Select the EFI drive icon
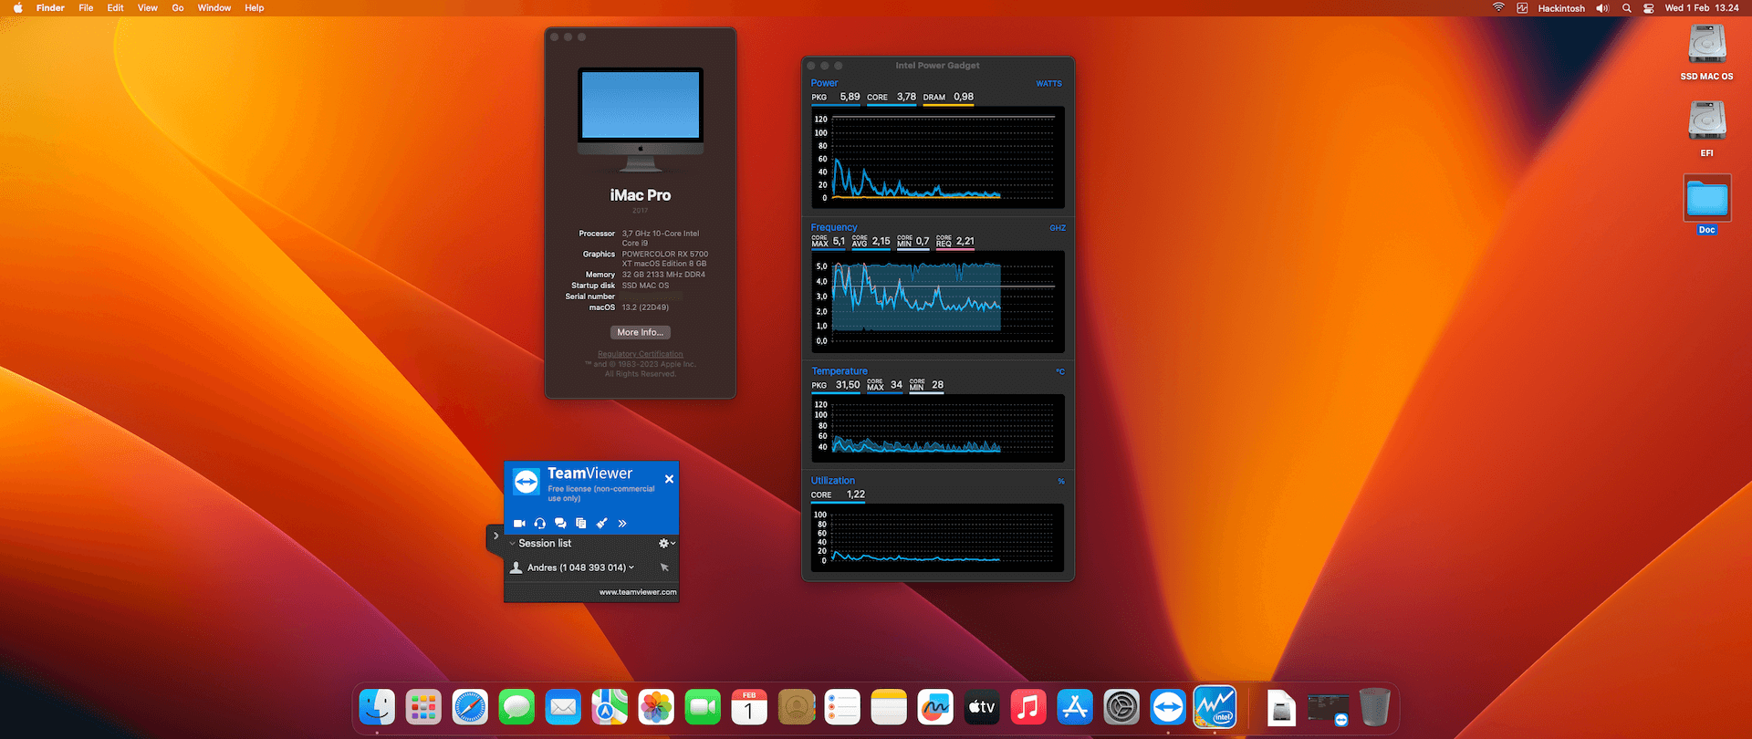 (1706, 120)
